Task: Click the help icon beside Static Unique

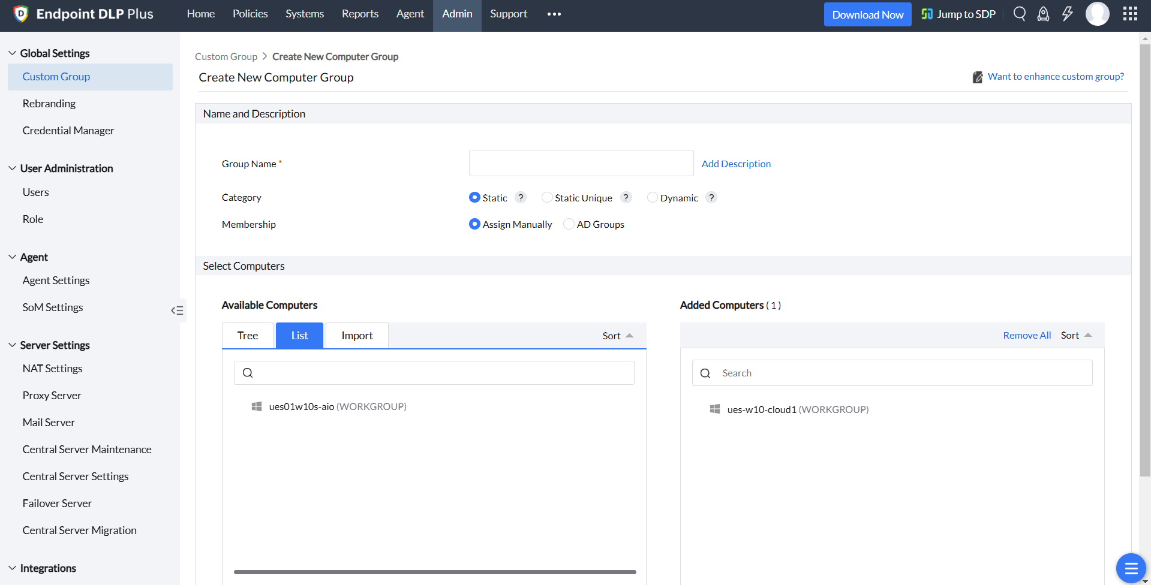Action: coord(626,197)
